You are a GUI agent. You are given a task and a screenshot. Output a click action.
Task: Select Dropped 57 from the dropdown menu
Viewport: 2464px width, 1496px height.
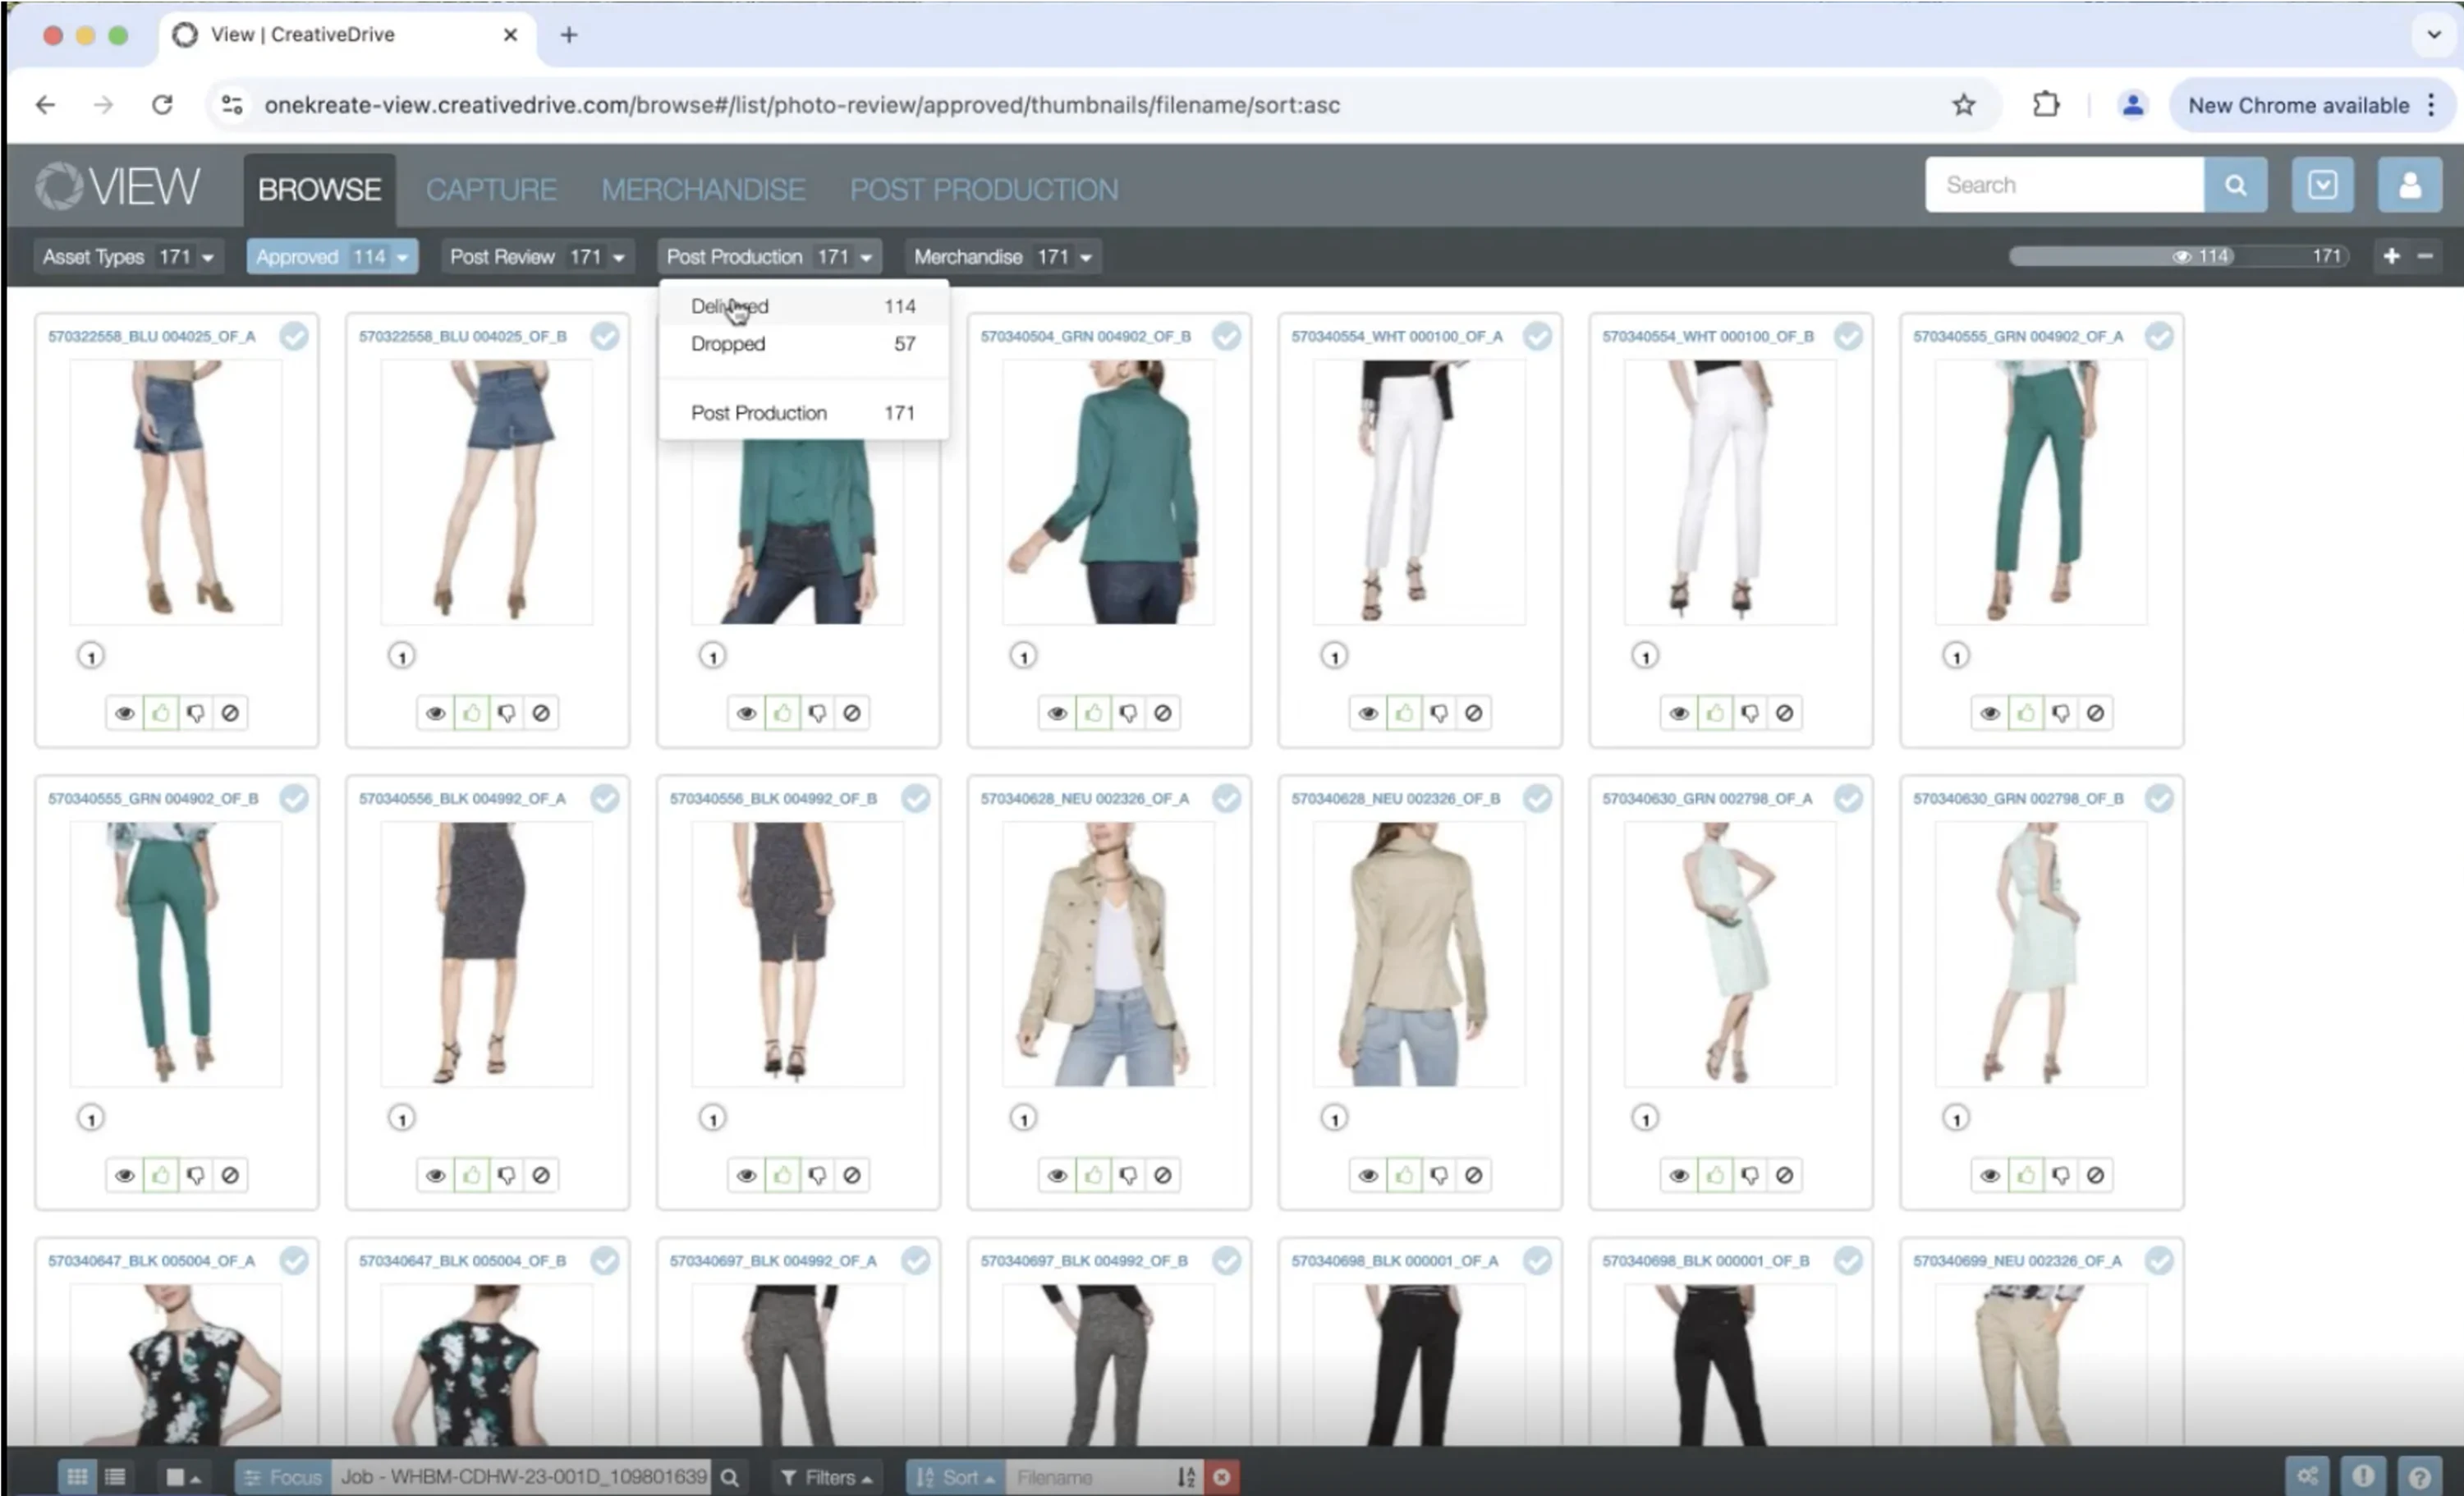[x=803, y=344]
